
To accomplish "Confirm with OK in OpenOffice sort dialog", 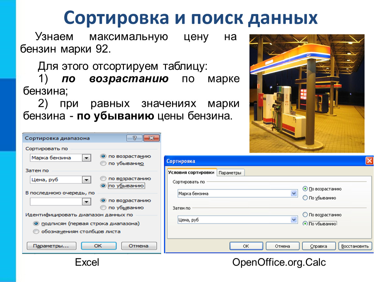I will tap(246, 246).
